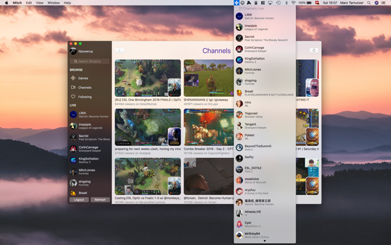Select BeyondTheSummit avatar in the dropdown
Viewport: 391px width, 245px height.
(239, 147)
